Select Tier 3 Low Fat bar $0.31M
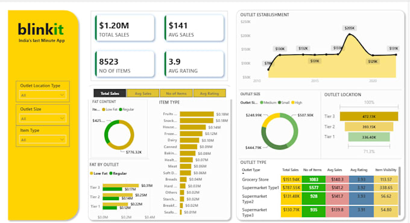410x223 pixels. (x=121, y=186)
